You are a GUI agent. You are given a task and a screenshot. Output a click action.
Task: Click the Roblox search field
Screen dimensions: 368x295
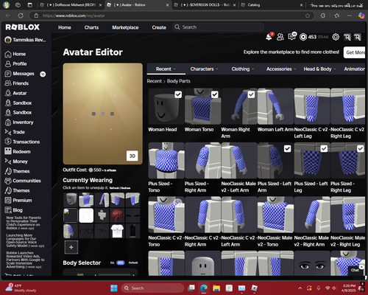pos(219,27)
